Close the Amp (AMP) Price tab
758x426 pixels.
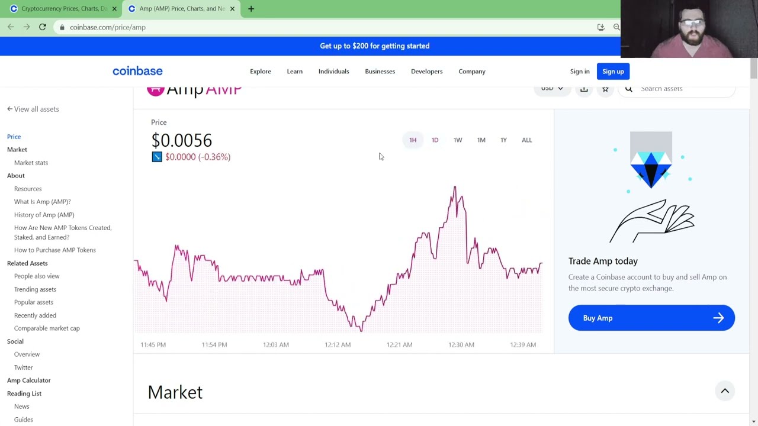[232, 9]
